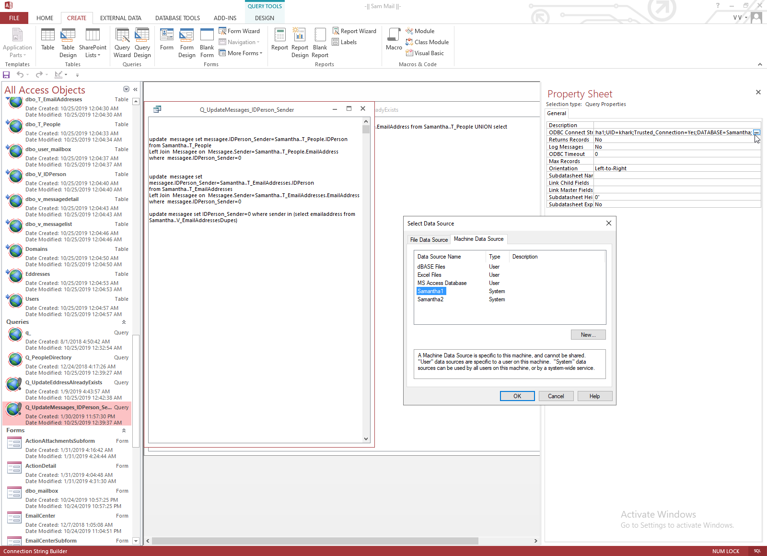Choose the Samantha2 data source
767x556 pixels.
tap(430, 299)
